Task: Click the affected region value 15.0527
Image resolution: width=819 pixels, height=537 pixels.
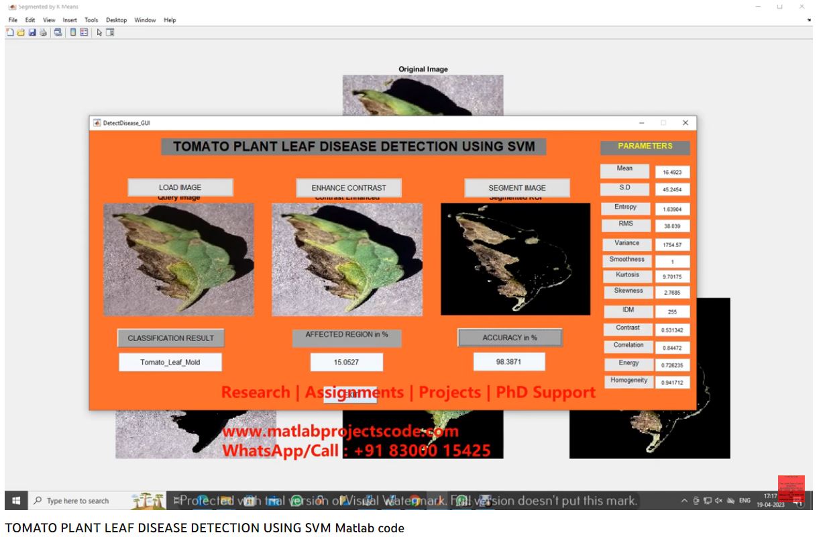Action: tap(347, 362)
